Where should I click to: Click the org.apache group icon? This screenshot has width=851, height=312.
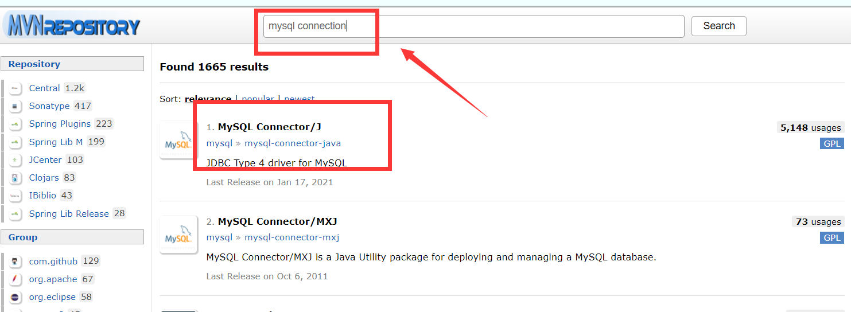click(15, 279)
